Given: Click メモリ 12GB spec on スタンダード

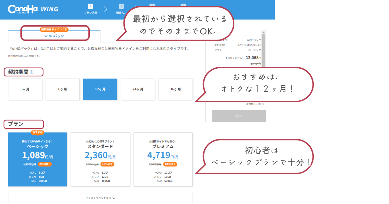Looking at the screenshot, I should click(x=100, y=177).
